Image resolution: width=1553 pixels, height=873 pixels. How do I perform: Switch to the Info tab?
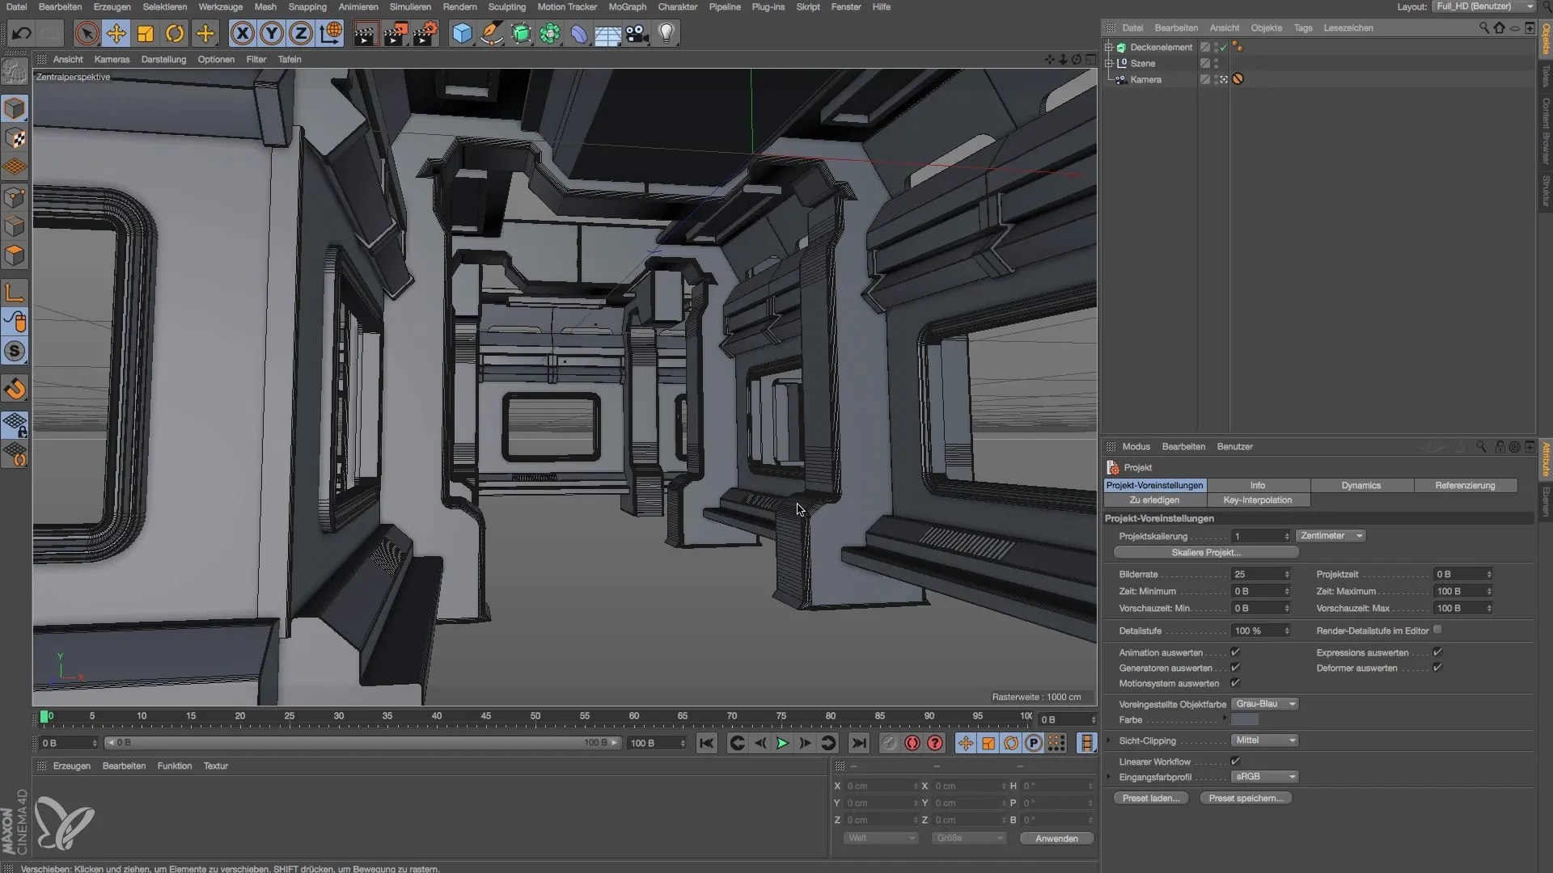[1258, 485]
